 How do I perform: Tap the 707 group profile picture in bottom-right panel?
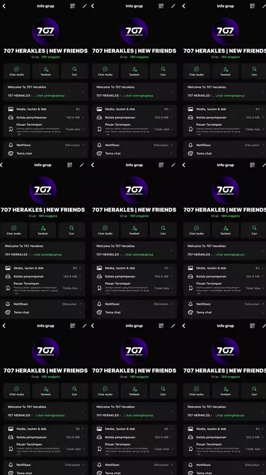tap(226, 351)
